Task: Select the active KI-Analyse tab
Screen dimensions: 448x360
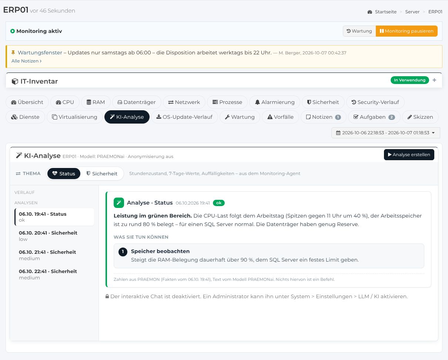Action: [127, 117]
